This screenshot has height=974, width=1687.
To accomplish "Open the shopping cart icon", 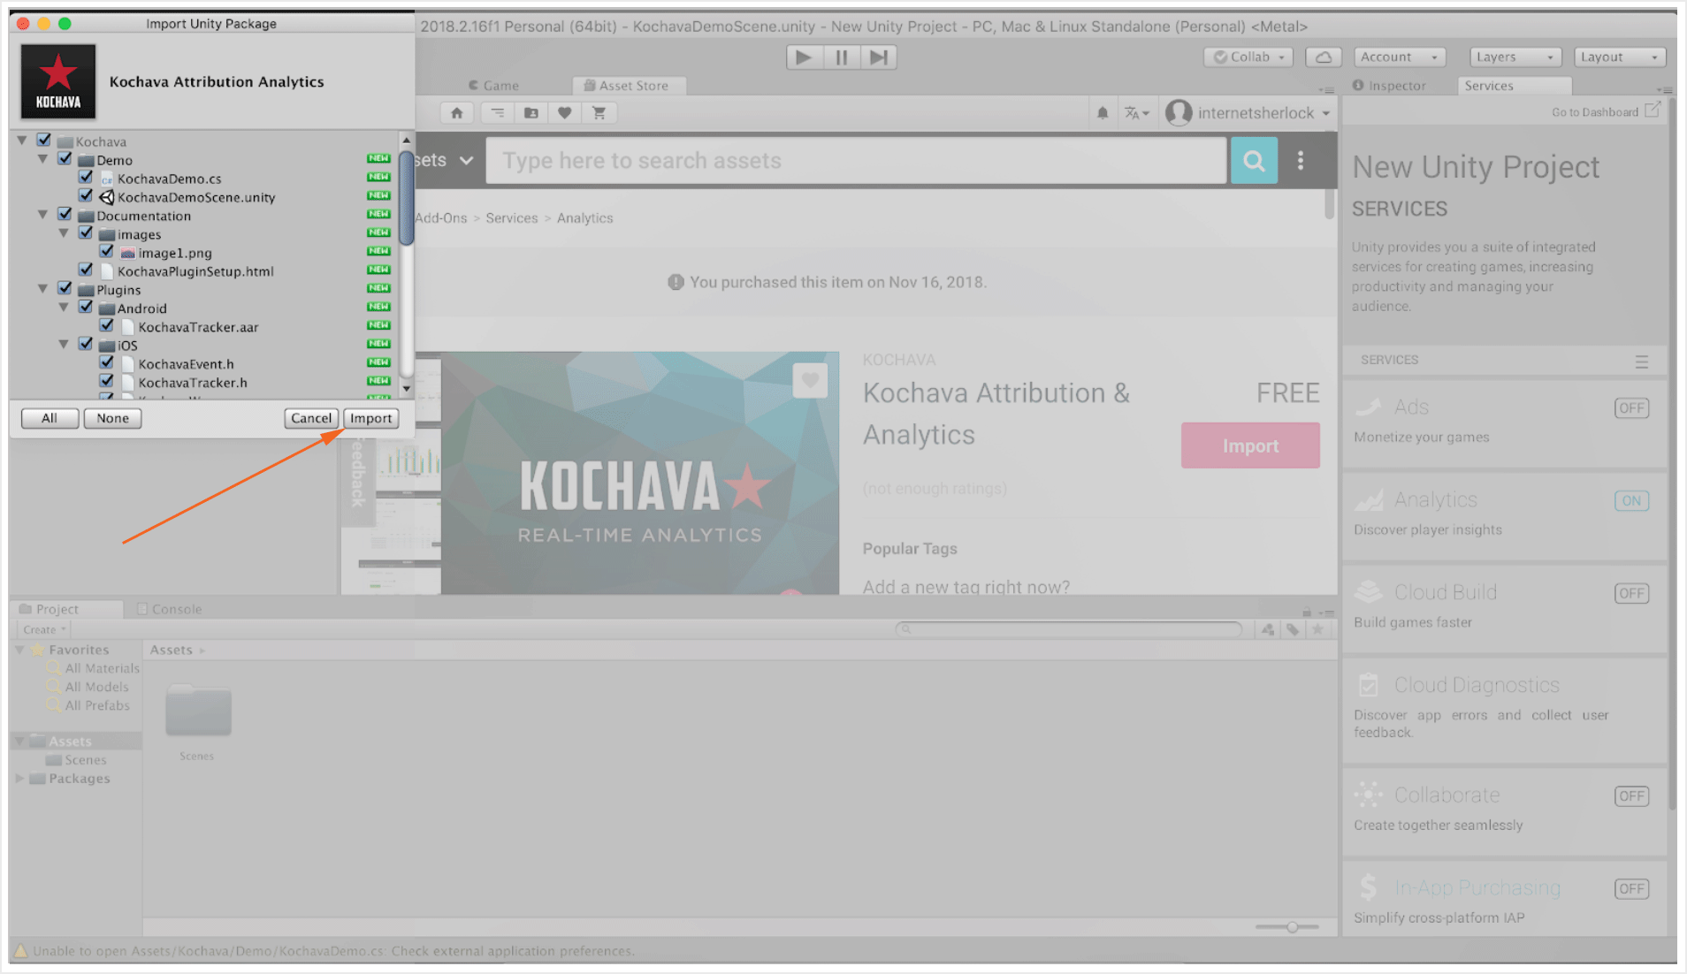I will tap(599, 113).
